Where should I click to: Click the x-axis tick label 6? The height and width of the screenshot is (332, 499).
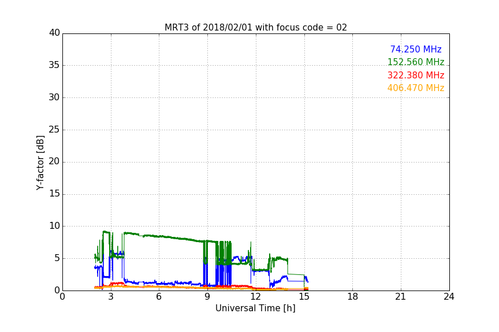click(159, 297)
